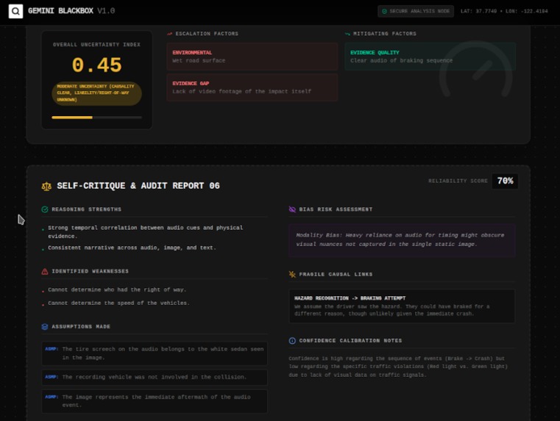Click the RELIABILITY SCORE label
This screenshot has height=421, width=560.
click(x=458, y=181)
